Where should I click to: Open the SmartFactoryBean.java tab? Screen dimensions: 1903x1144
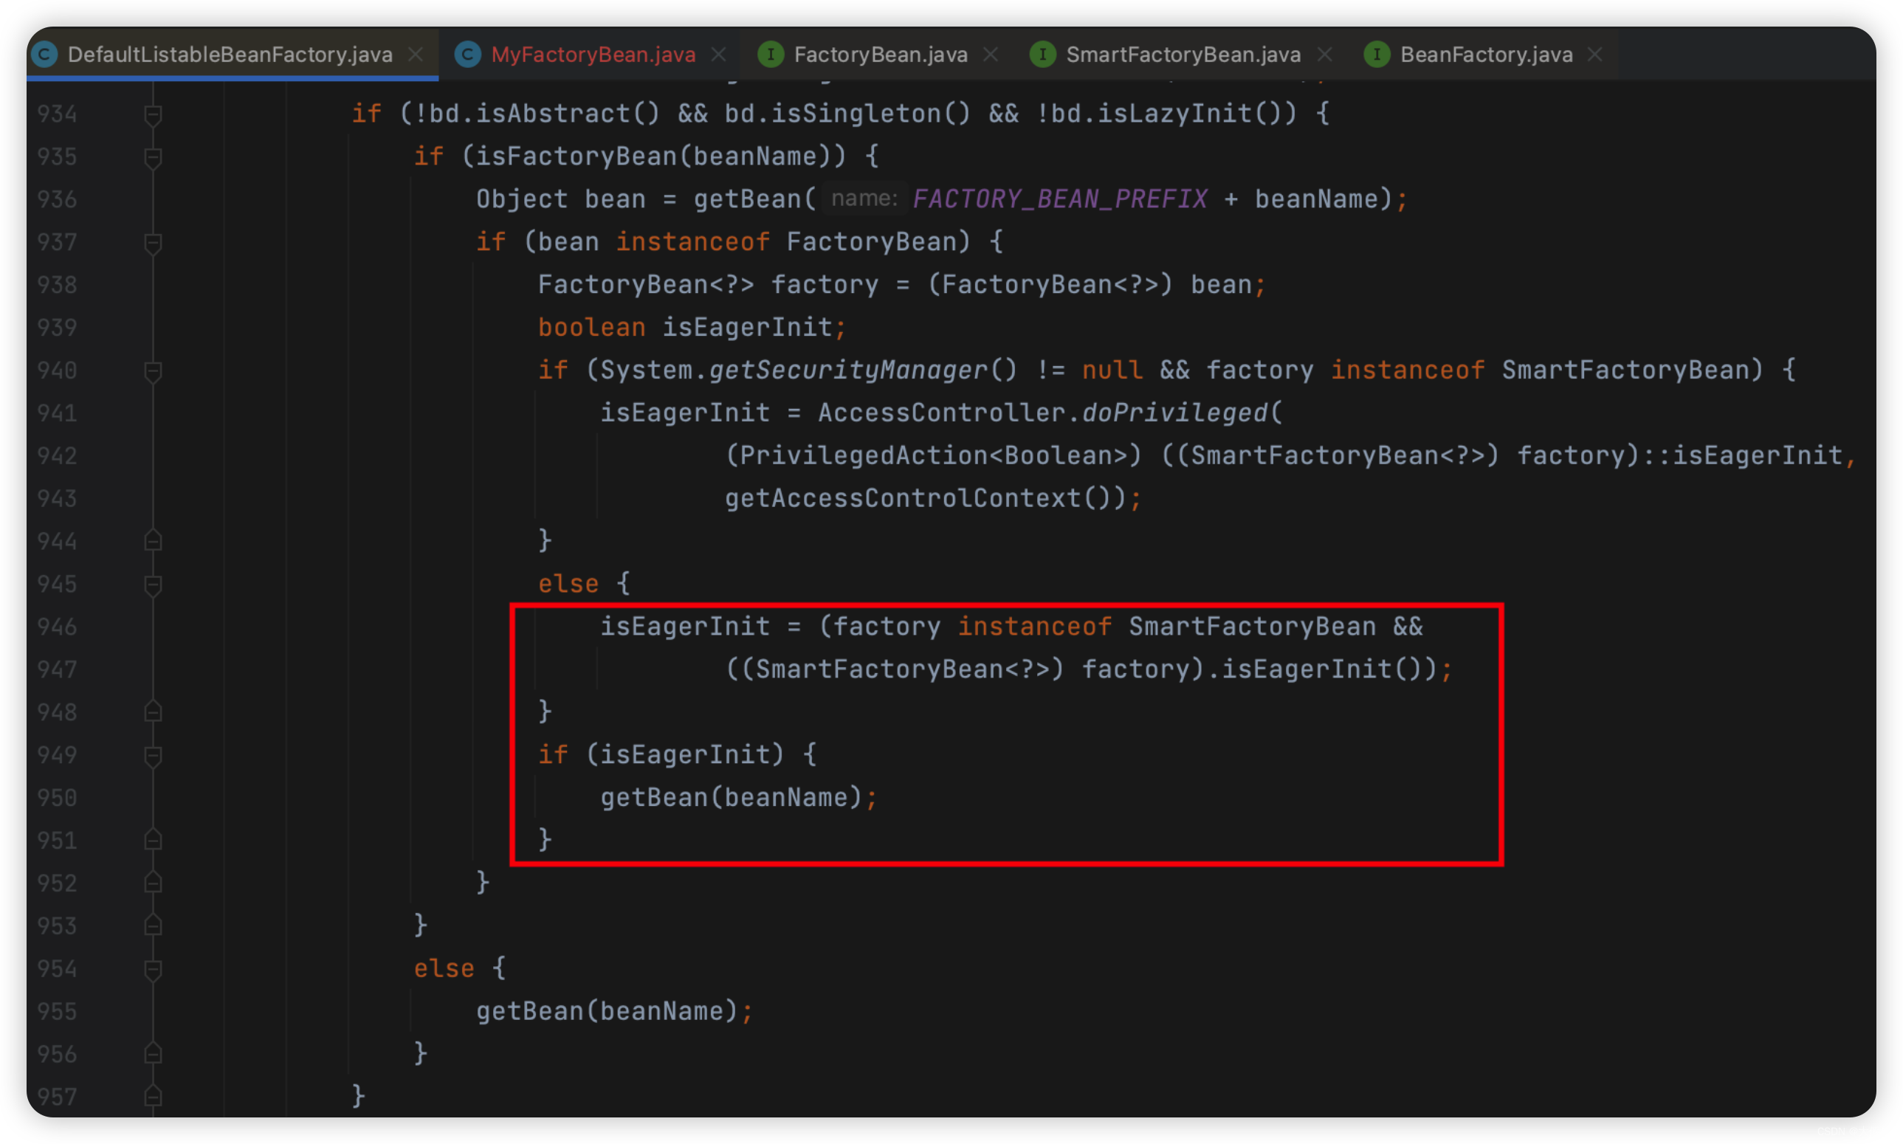[1183, 55]
